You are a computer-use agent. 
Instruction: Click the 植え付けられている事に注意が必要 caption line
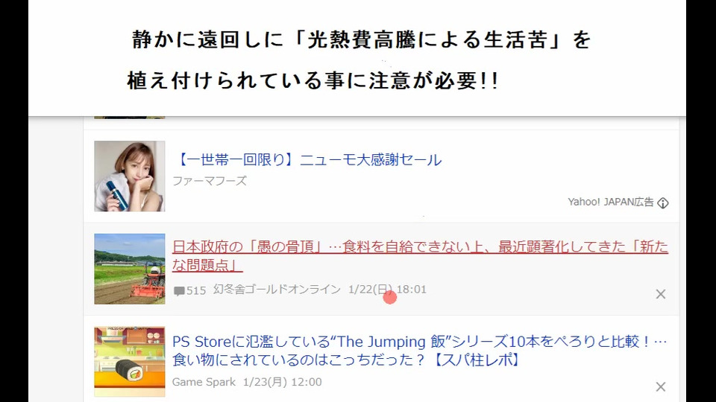(x=313, y=80)
